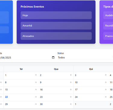Add event on Wednesday the 2nd plus icon

[71, 75]
